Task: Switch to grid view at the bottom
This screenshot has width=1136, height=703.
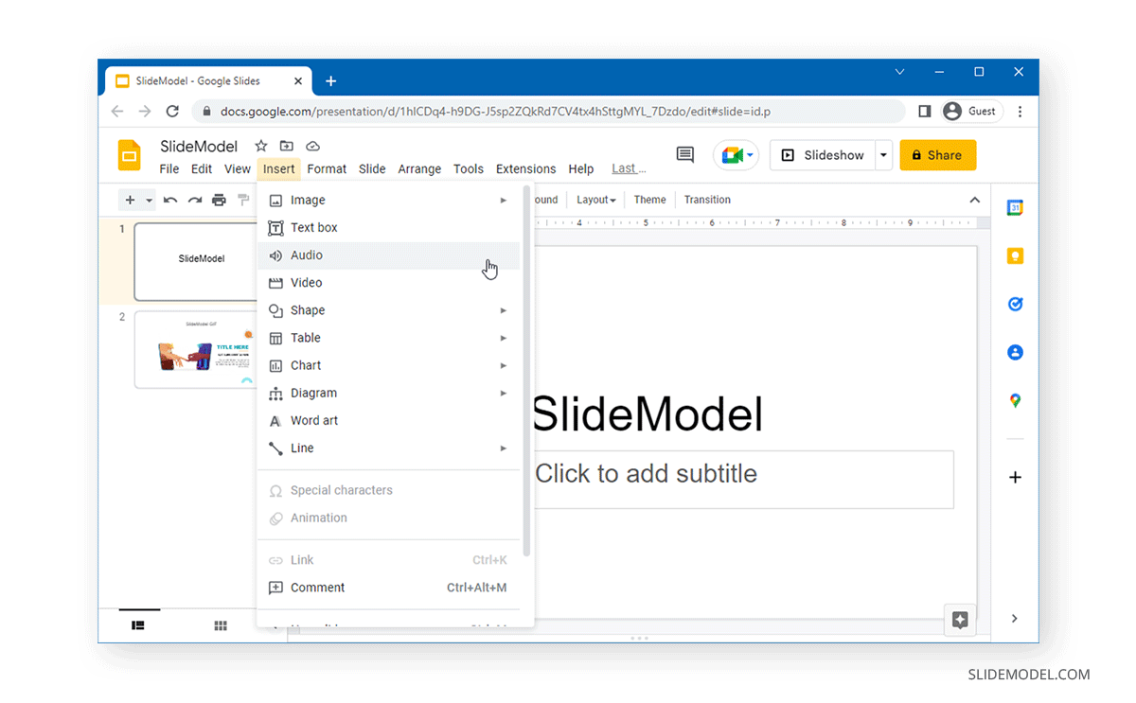Action: [221, 625]
